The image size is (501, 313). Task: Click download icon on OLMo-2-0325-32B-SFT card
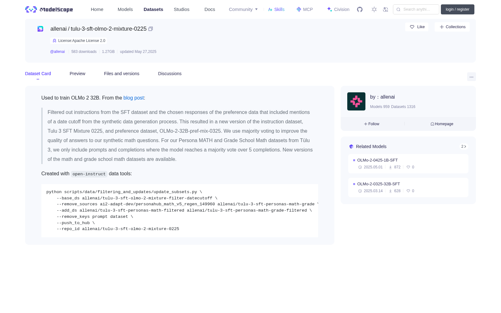click(x=390, y=191)
